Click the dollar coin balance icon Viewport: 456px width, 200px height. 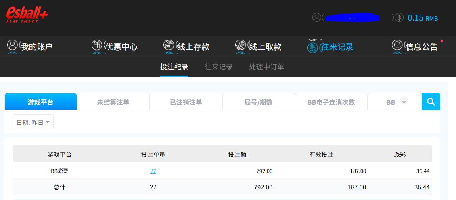click(399, 17)
